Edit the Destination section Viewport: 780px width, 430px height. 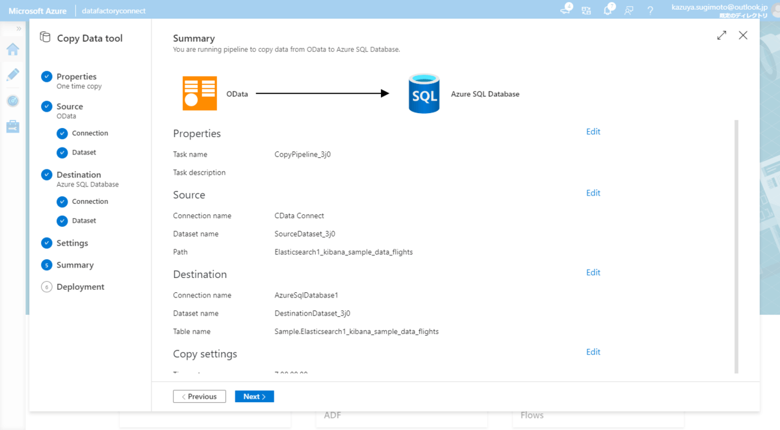point(593,272)
